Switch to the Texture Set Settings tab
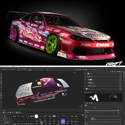 pos(93,70)
